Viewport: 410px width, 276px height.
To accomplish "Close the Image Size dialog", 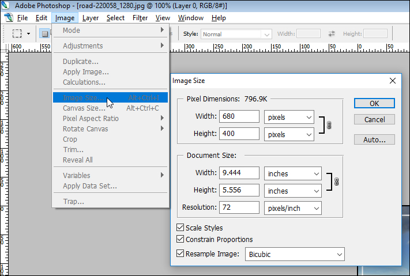I will (393, 81).
